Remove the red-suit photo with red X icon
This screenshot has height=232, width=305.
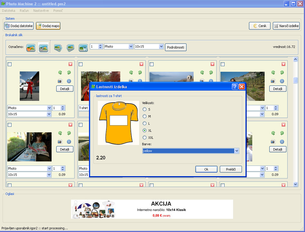[70, 64]
